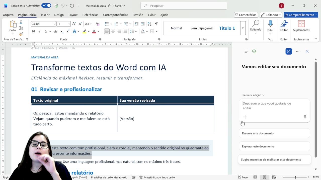321x180 pixels.
Task: Toggle the show paragraph marks icon
Action: point(156,24)
